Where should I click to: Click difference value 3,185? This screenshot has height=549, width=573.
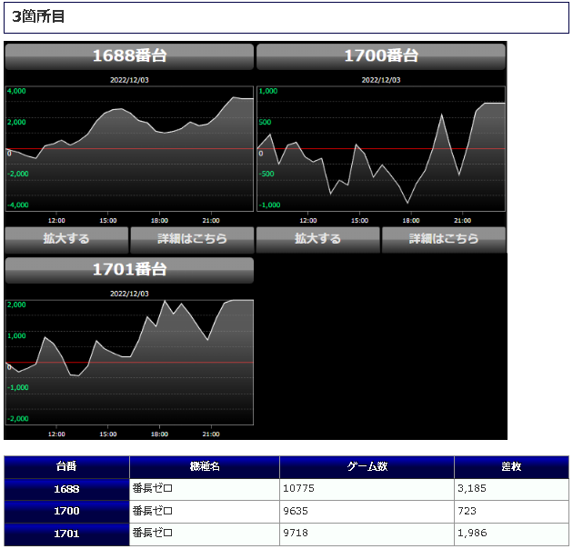coord(472,488)
